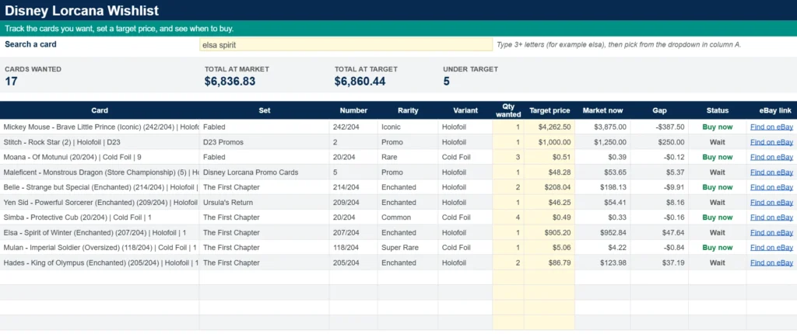Image resolution: width=797 pixels, height=334 pixels.
Task: Click the 'Wait' status for Stitch Rock Star
Action: point(717,142)
